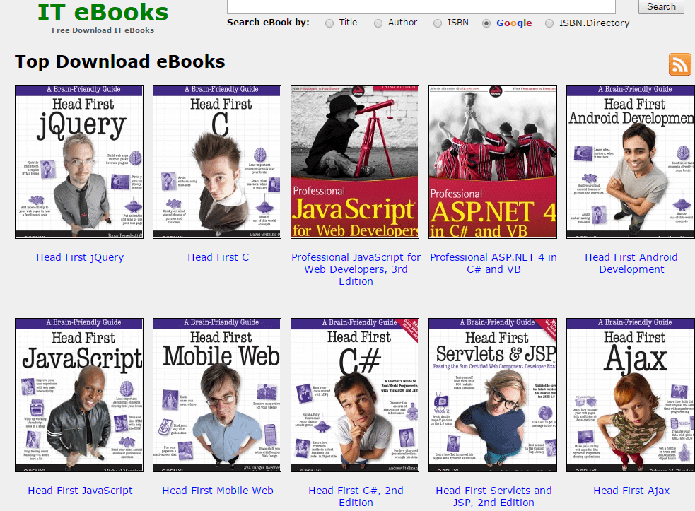Open the Head First Ajax book cover

tap(631, 395)
